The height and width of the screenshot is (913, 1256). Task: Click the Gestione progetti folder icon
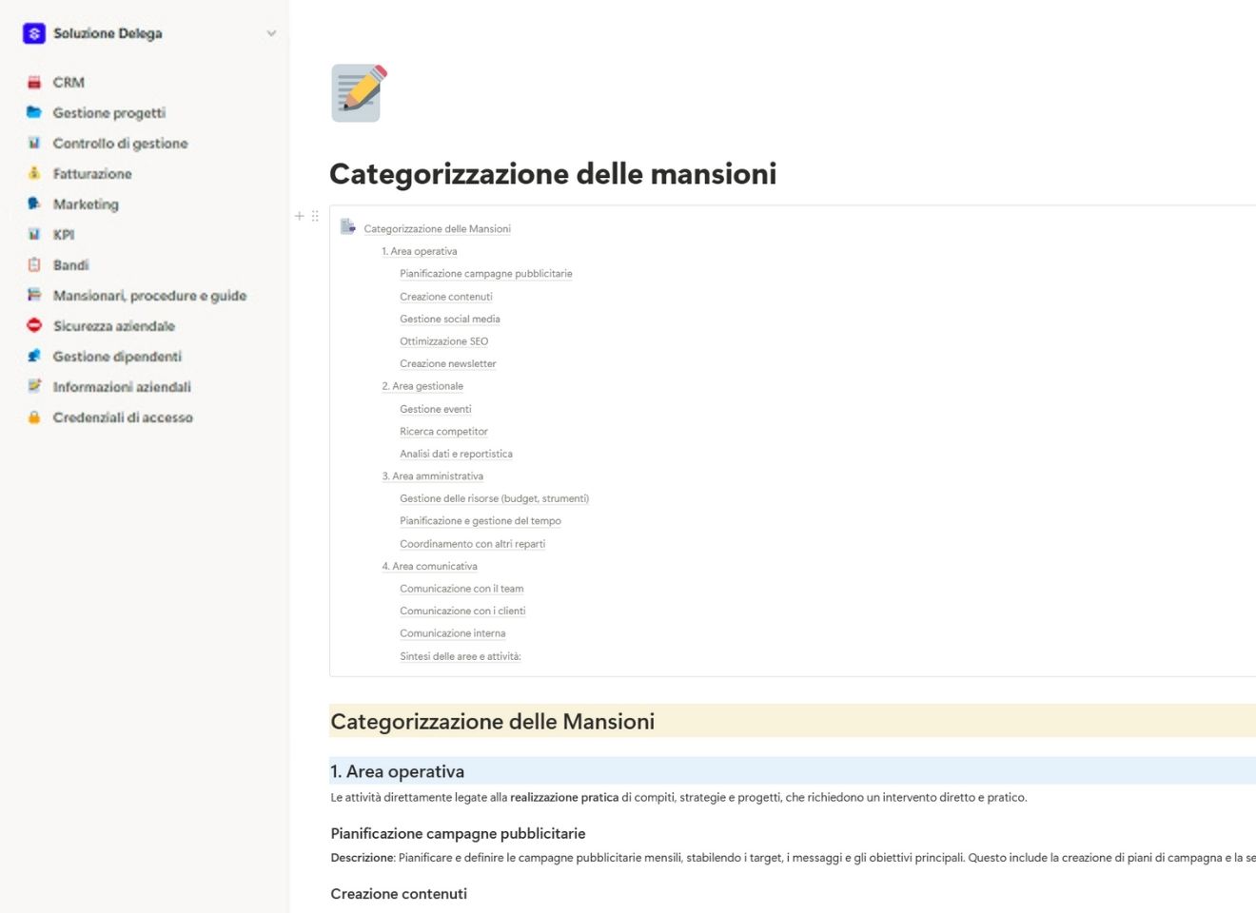tap(35, 112)
